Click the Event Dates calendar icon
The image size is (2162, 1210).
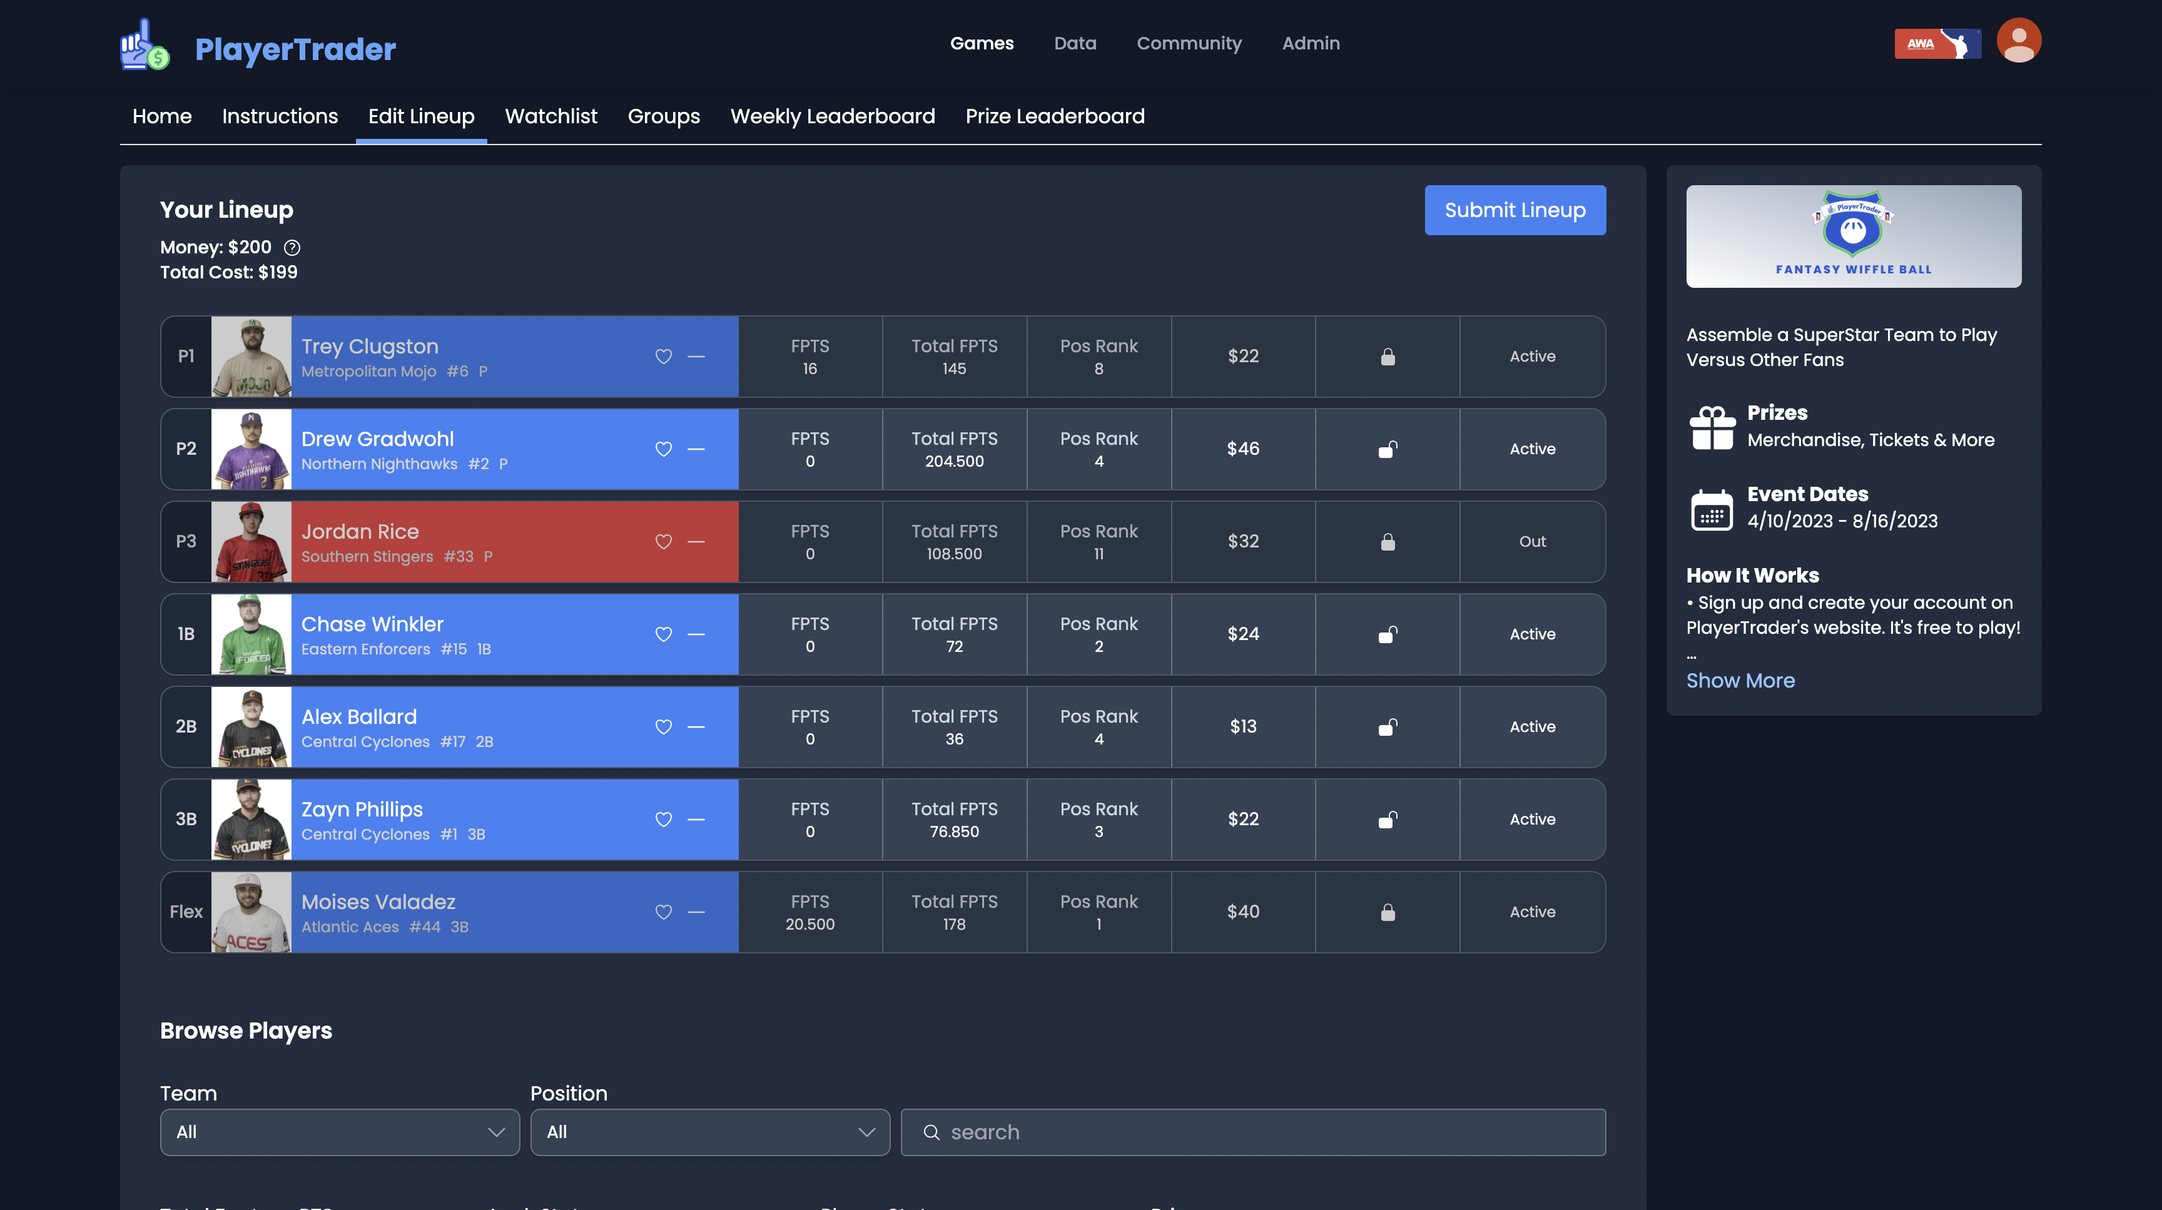tap(1712, 509)
